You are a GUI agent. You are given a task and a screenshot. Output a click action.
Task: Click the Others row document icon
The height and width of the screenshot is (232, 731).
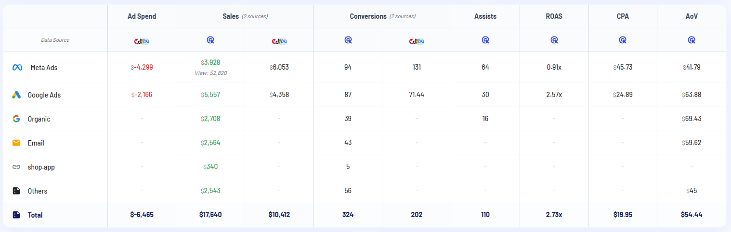point(16,191)
